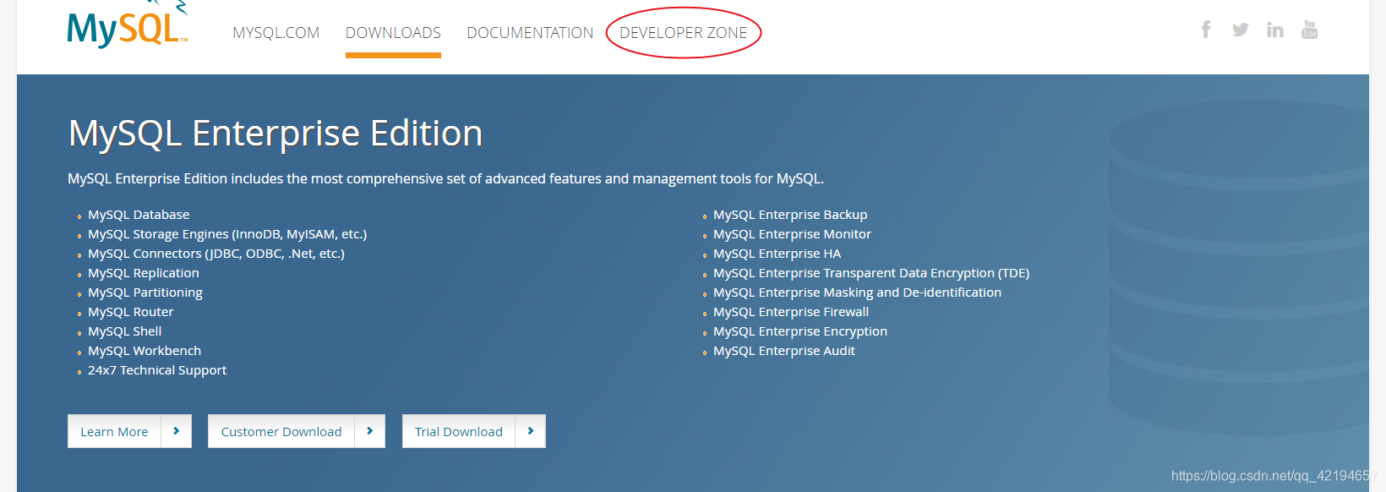Click the arrow beside Learn More

point(176,431)
